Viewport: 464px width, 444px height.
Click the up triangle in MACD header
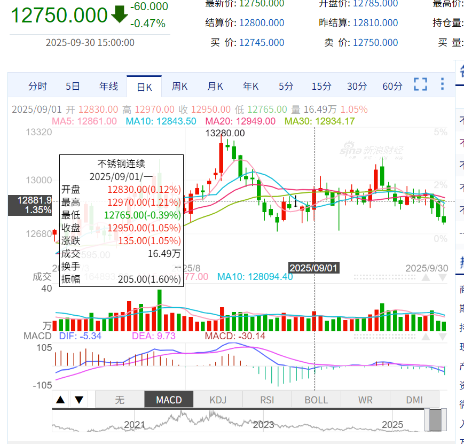coord(426,337)
